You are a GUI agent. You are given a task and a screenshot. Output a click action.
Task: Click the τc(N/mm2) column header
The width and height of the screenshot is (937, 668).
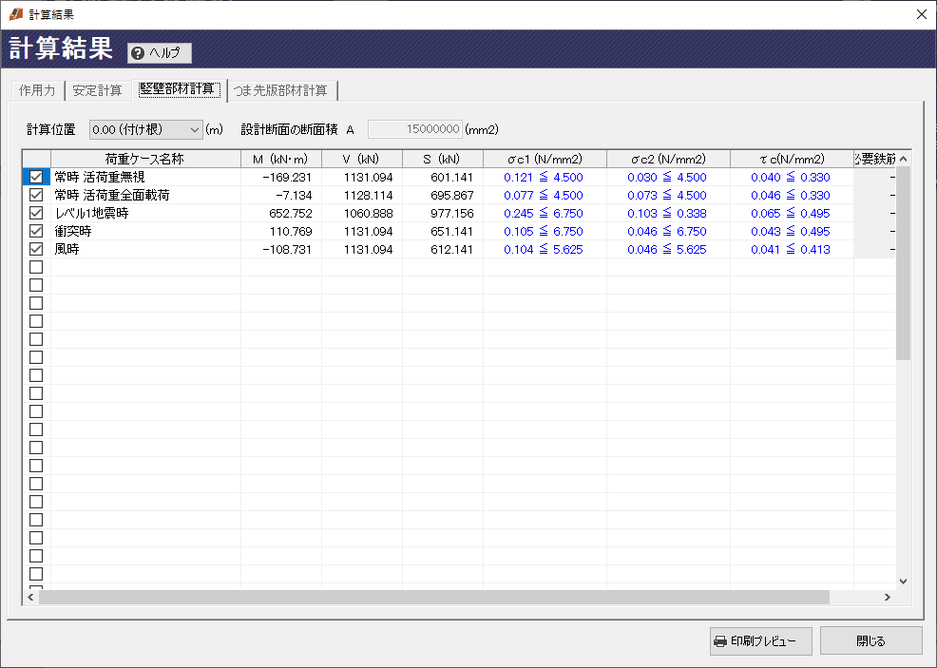coord(792,159)
